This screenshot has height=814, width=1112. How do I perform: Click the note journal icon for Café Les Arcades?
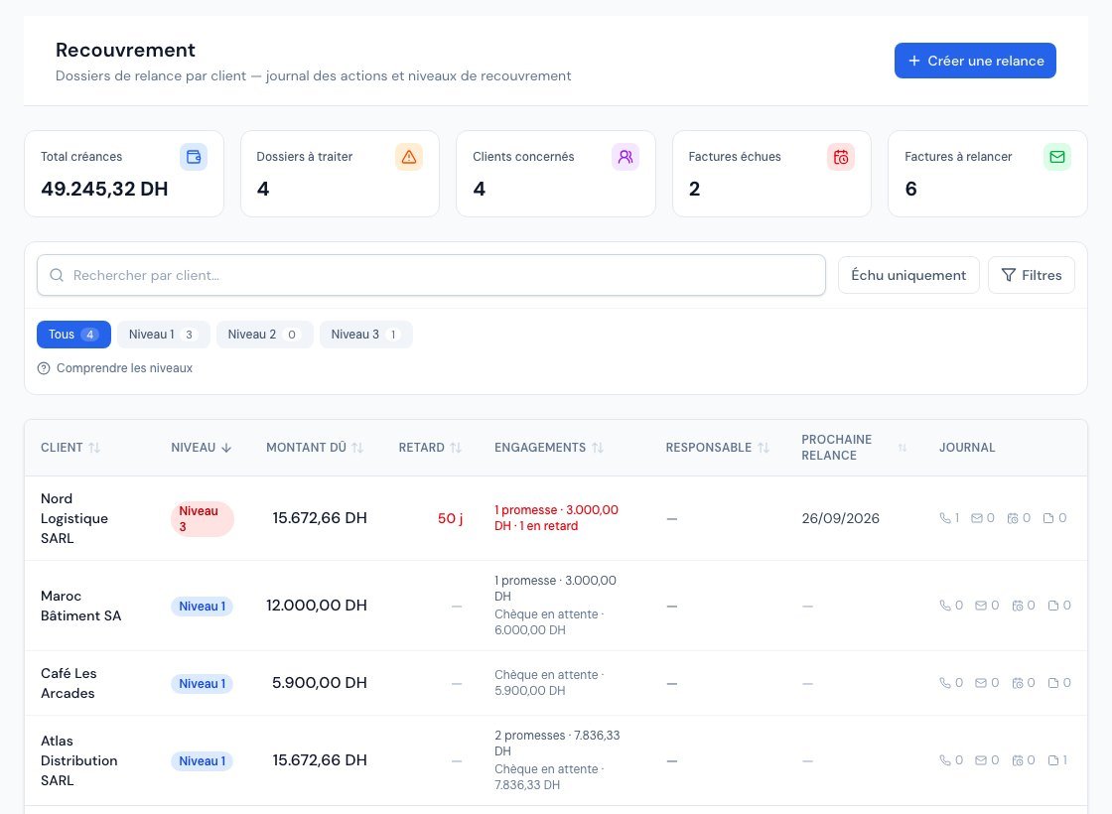(x=1053, y=683)
